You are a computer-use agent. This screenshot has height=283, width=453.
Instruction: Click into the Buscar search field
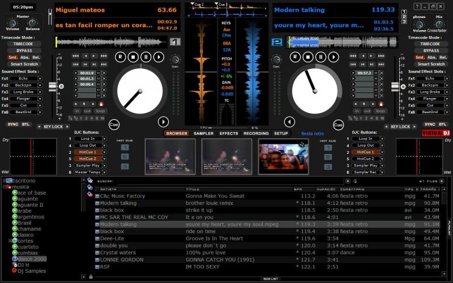(x=230, y=181)
